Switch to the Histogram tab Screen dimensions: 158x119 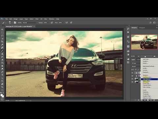[x=142, y=28]
